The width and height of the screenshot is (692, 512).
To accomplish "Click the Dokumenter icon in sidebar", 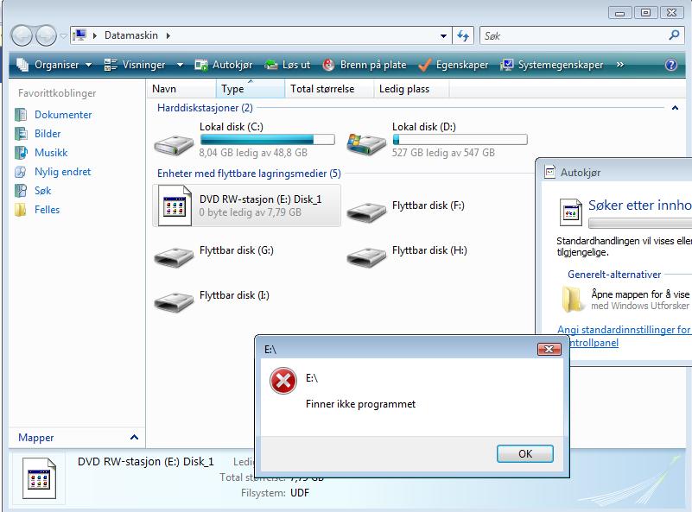I will coord(21,115).
